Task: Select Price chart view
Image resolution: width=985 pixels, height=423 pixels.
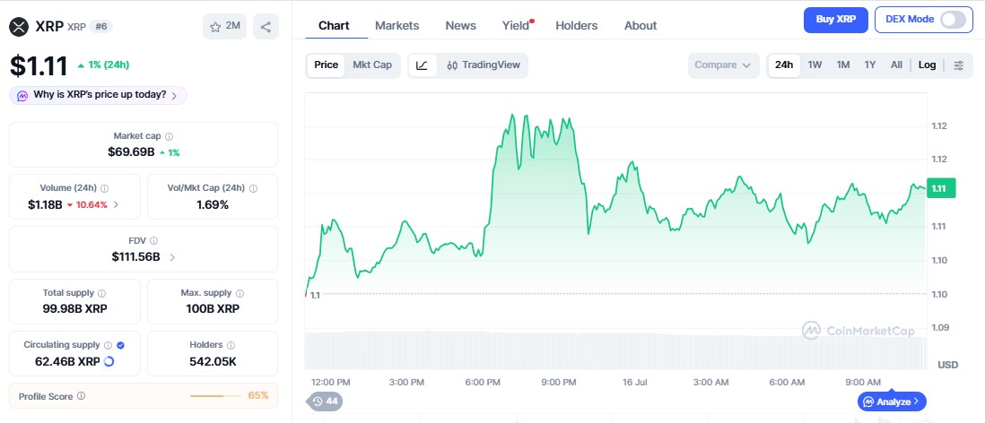Action: tap(326, 65)
